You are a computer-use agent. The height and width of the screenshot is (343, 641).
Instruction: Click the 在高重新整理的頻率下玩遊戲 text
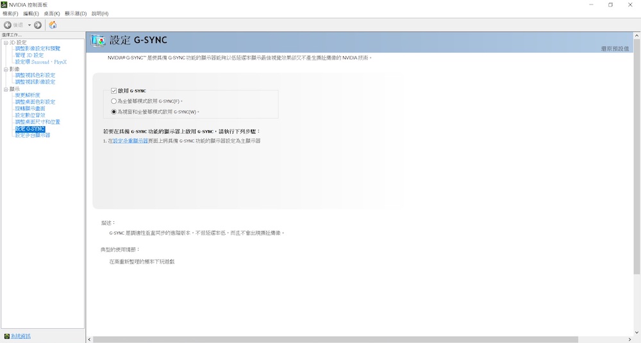click(142, 262)
